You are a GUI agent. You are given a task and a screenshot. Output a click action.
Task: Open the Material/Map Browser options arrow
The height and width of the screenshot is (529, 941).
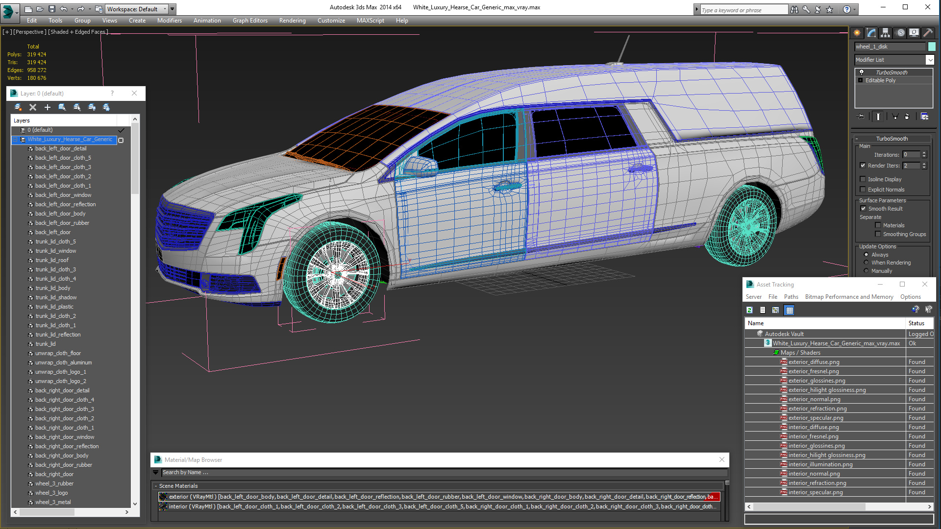156,473
